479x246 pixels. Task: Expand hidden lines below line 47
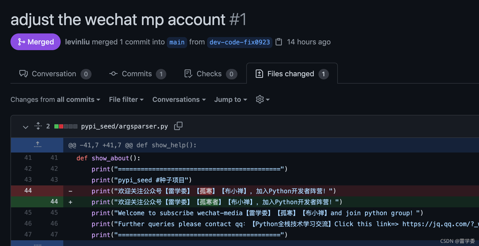[x=37, y=243]
